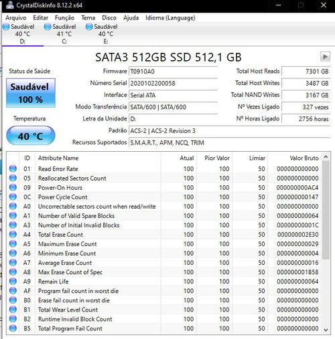Click status orb for Average Erase Count
The width and height of the screenshot is (335, 339).
[x=13, y=263]
